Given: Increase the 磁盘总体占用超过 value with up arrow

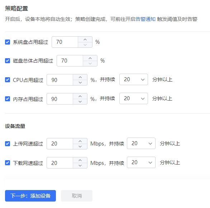Looking at the screenshot, I should [90, 58].
